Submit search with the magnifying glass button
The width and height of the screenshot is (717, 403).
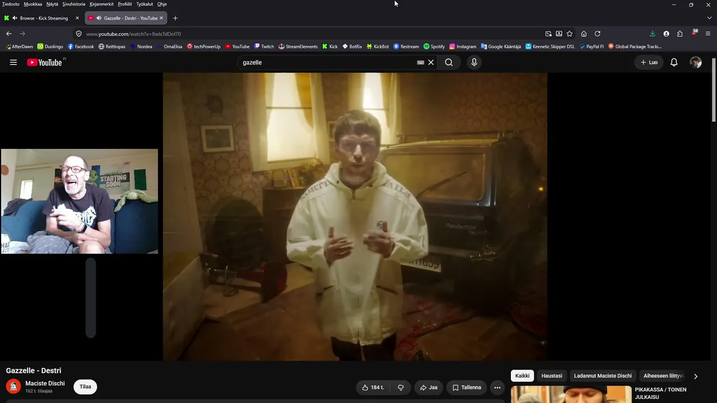pyautogui.click(x=449, y=62)
